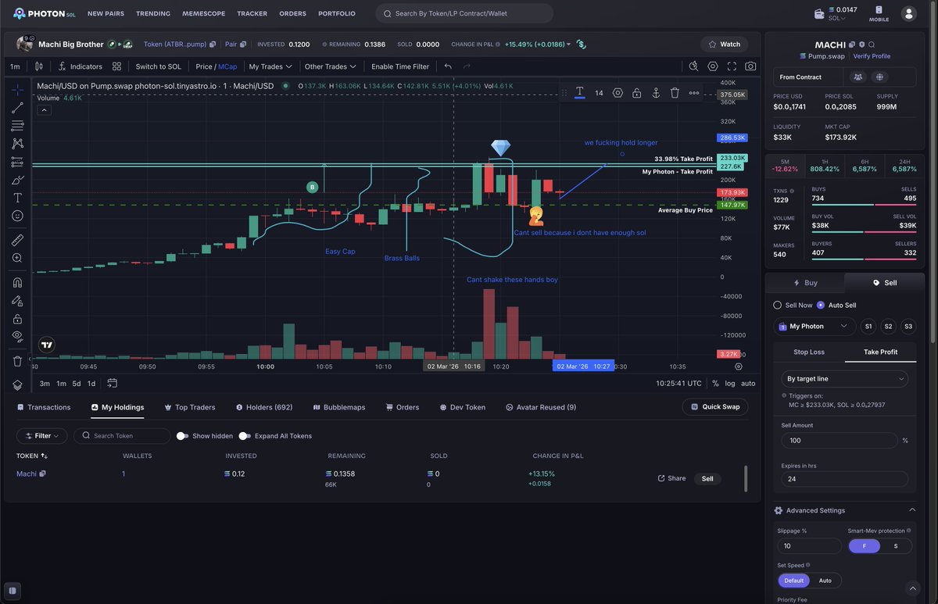Screen dimensions: 938x604
Task: Take a chart snapshot with camera
Action: tap(751, 66)
